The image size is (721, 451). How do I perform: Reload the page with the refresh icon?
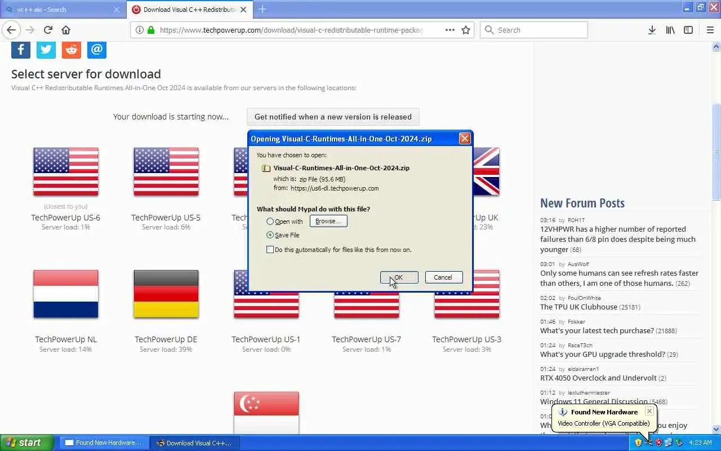[x=48, y=30]
